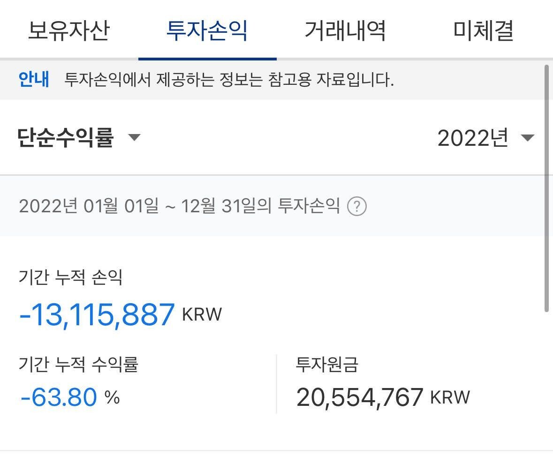Click the downward chevron beside 2022년

527,138
